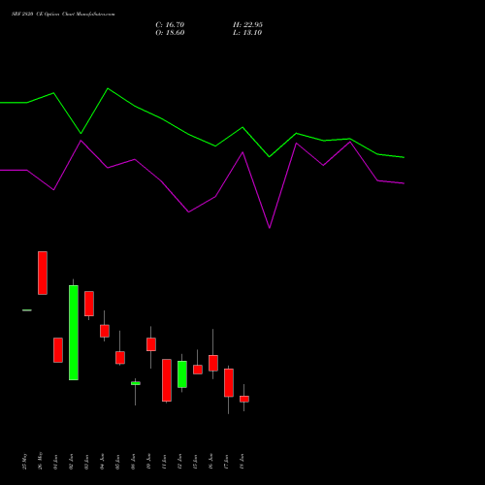
Task: Select the 10 Jun date label
Action: click(x=149, y=462)
